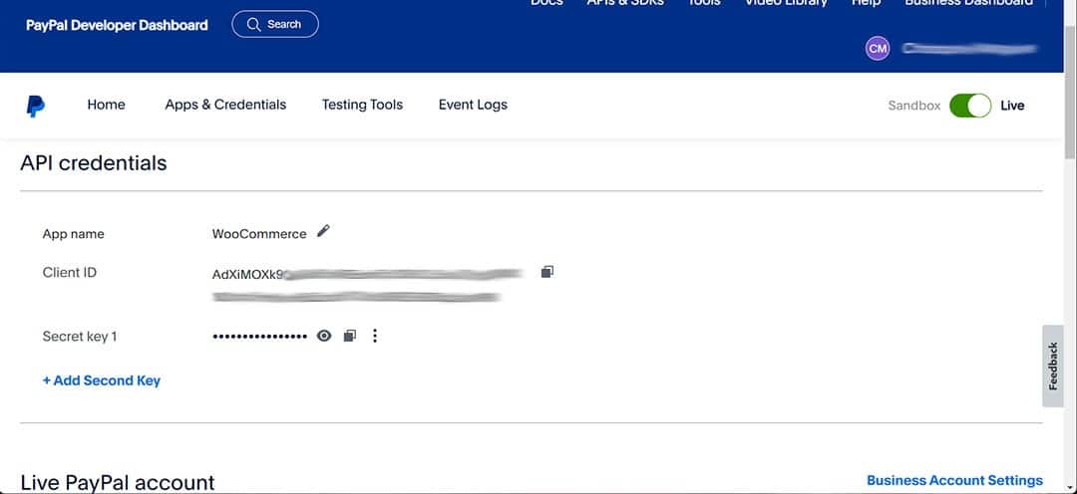Image resolution: width=1077 pixels, height=494 pixels.
Task: Copy the Client ID to clipboard
Action: (x=546, y=272)
